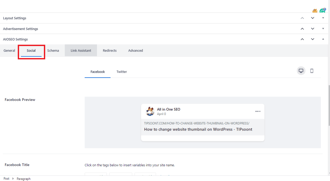Move AIOSEO Settings panel up
Viewport: 330px width, 181px height.
302,39
